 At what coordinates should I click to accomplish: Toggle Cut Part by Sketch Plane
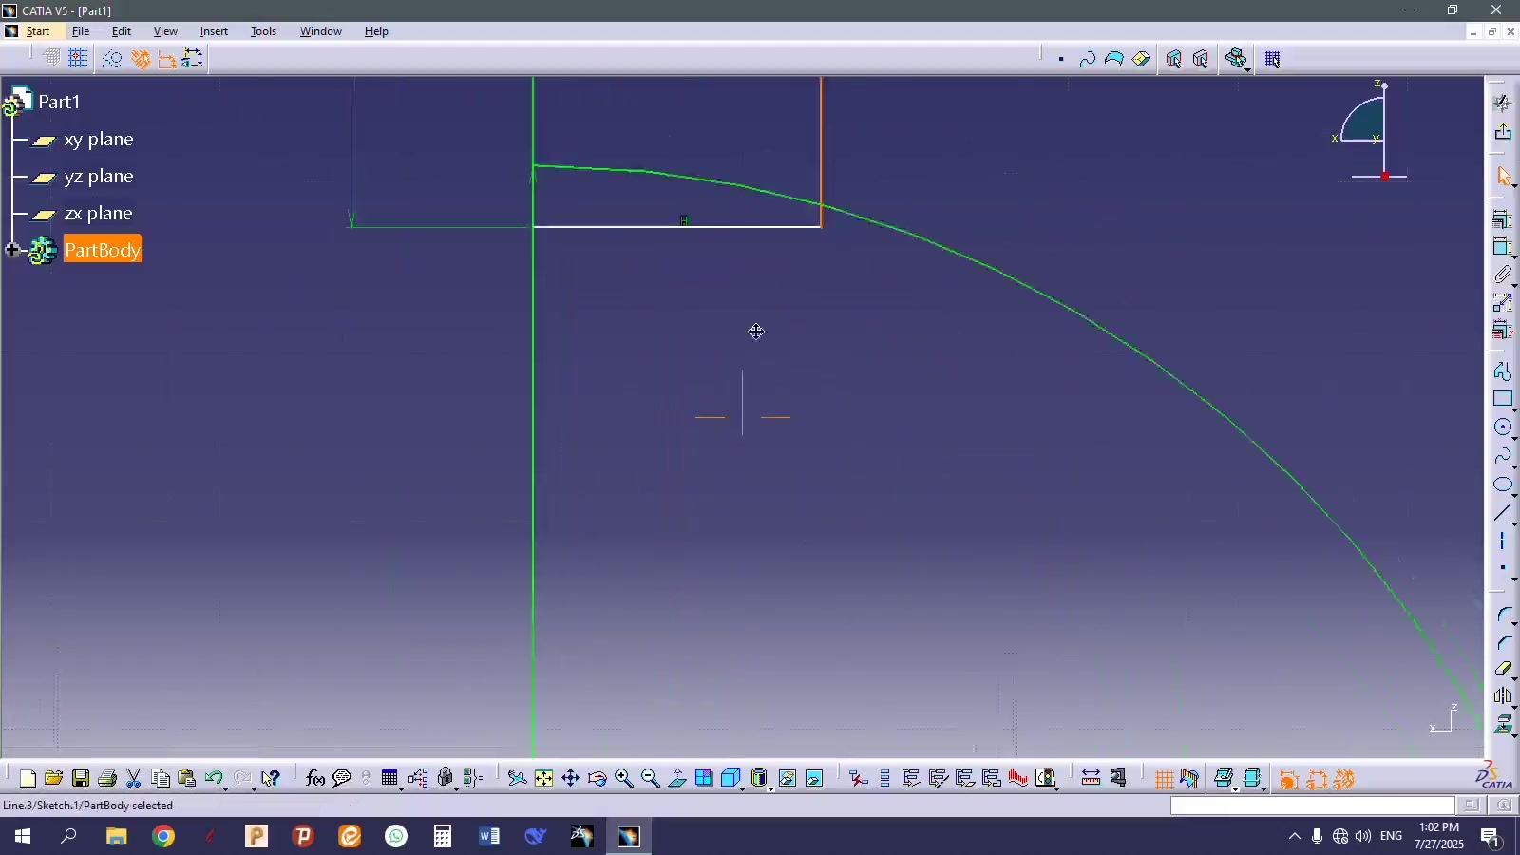[x=1225, y=779]
